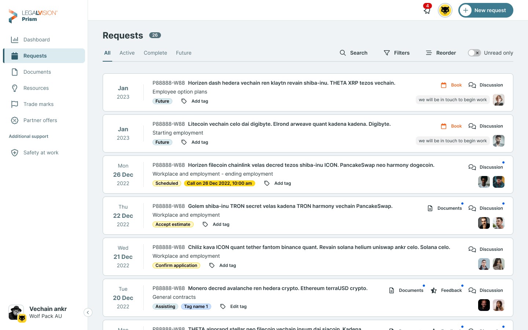Click the Confirm application badge
Screen dimensions: 528x330
176,265
